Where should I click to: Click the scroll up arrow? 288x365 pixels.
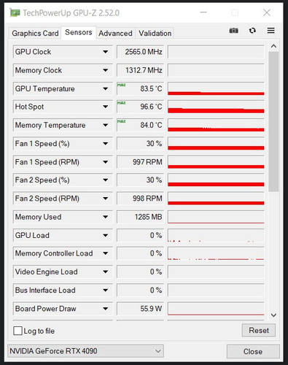[x=273, y=46]
